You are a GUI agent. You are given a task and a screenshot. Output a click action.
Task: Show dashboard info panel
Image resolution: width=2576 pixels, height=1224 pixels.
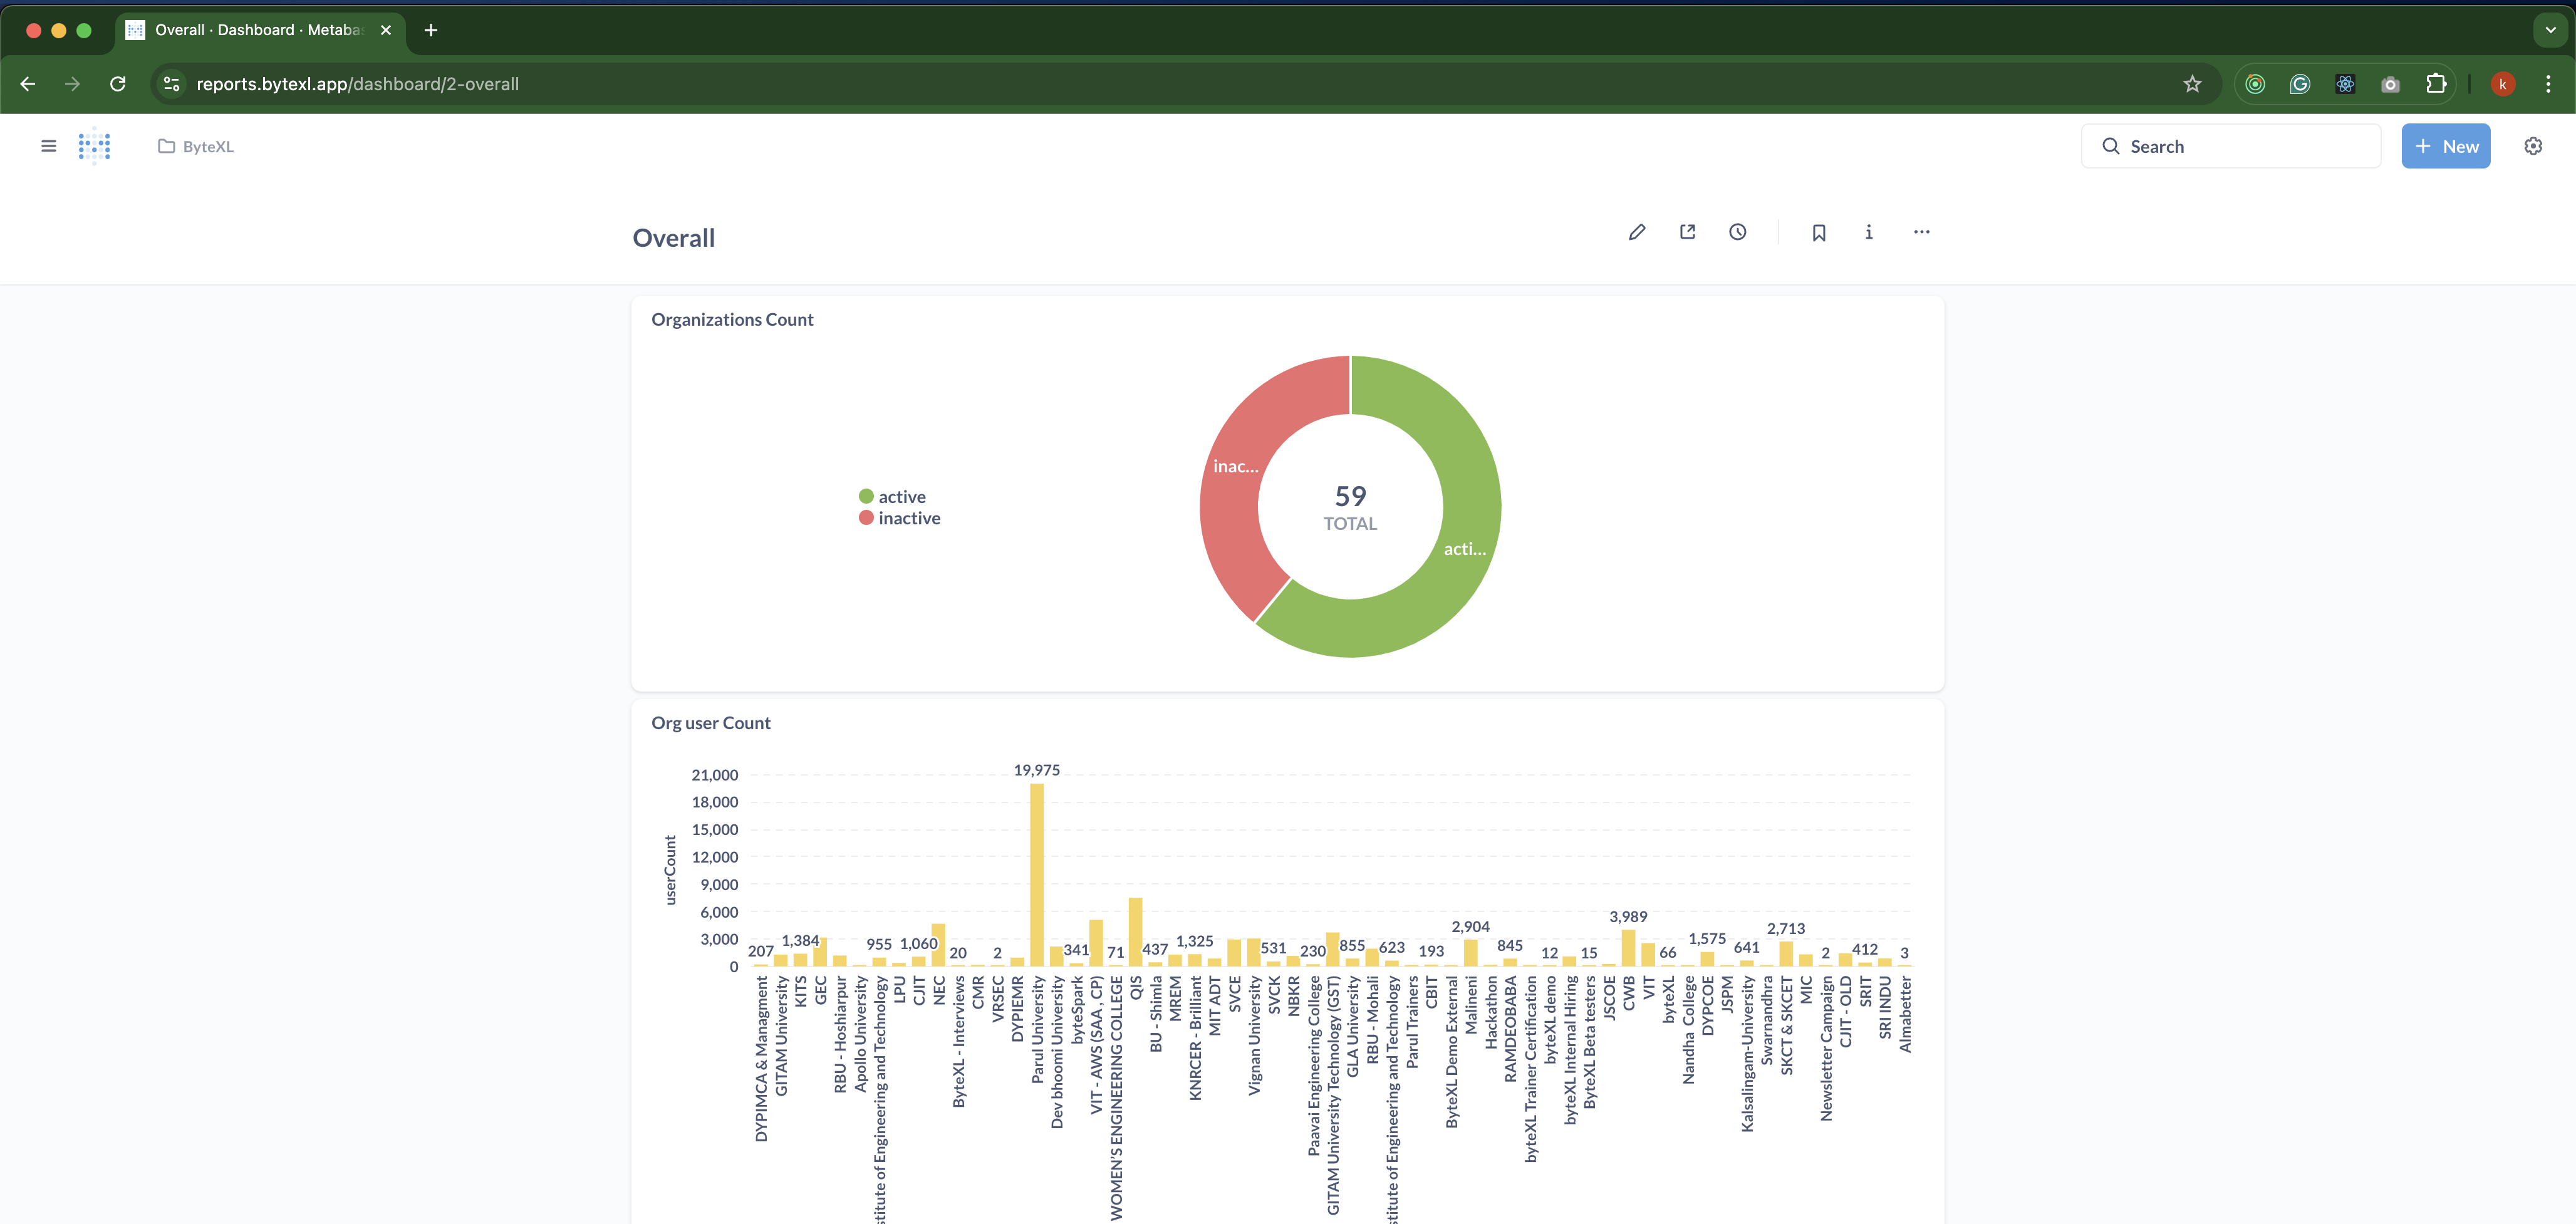[1869, 232]
